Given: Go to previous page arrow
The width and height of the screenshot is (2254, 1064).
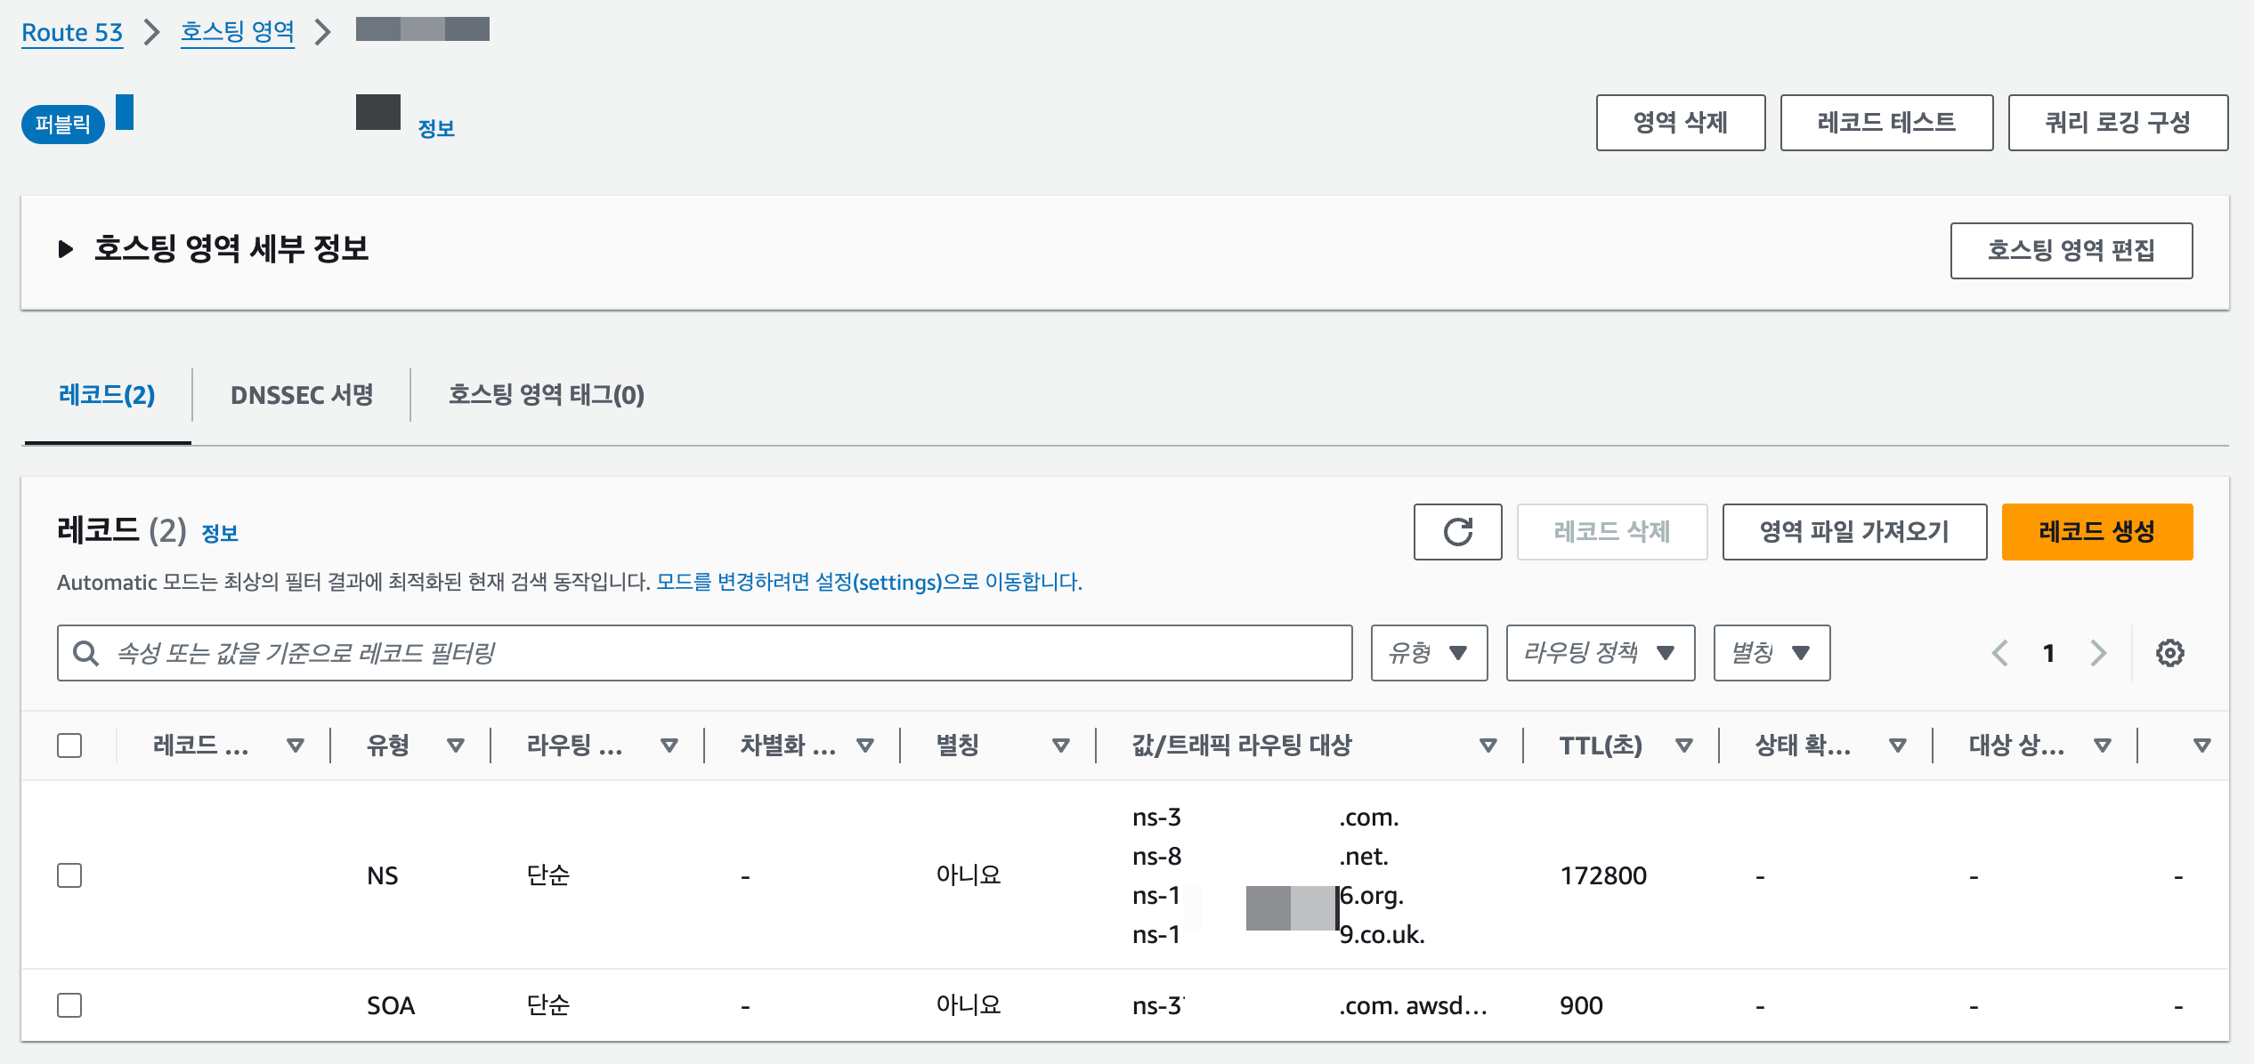Looking at the screenshot, I should pos(1999,653).
